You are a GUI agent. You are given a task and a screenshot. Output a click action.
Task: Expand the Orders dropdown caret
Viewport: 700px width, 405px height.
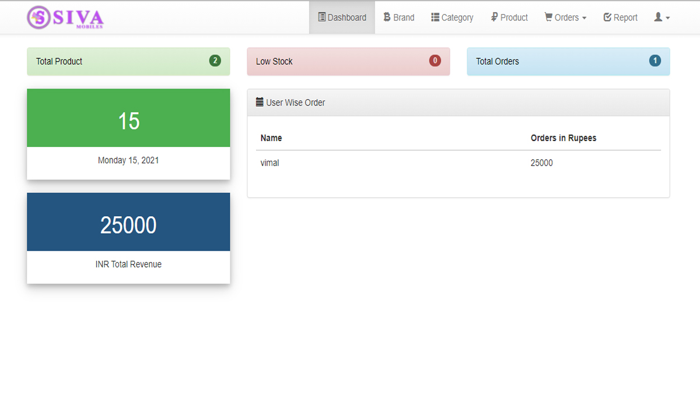point(584,18)
